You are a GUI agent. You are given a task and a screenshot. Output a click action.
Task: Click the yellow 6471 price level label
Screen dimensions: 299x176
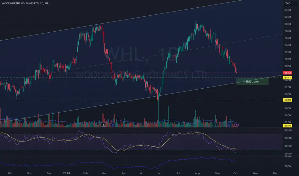287,78
